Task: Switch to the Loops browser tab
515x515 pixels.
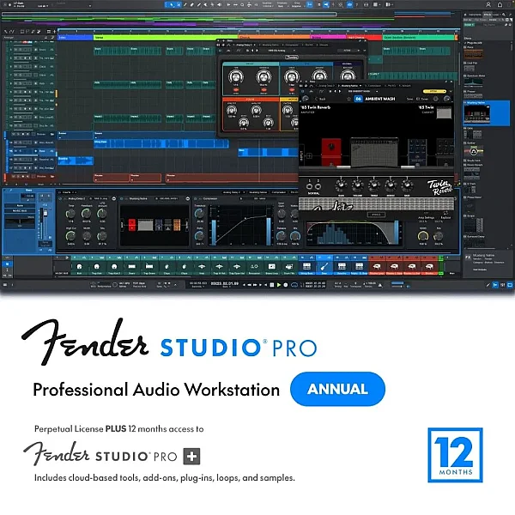Action: pyautogui.click(x=495, y=15)
